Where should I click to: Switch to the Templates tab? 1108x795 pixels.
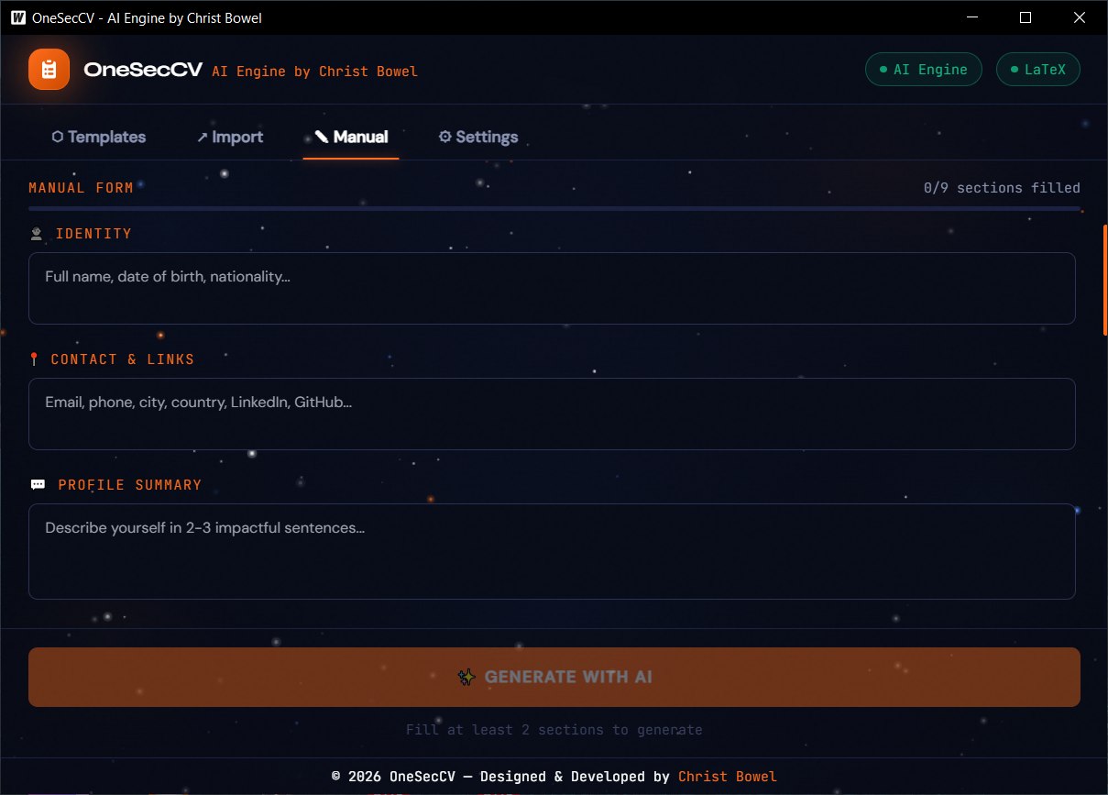pyautogui.click(x=98, y=136)
